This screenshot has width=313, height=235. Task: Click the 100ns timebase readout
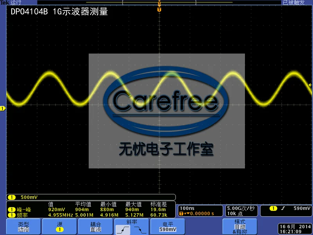(187, 208)
